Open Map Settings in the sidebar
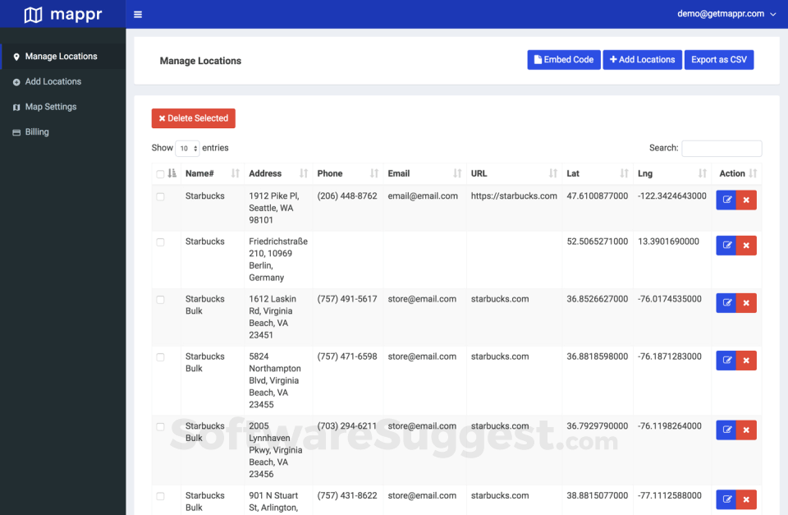This screenshot has height=515, width=788. (x=50, y=107)
